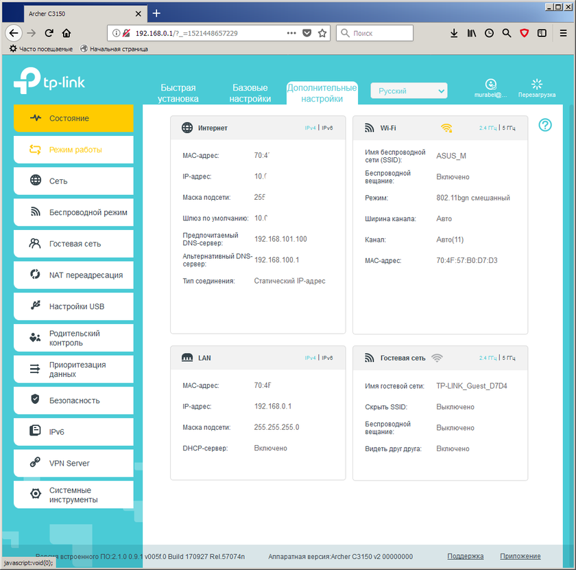Open the Русский language dropdown

[x=409, y=91]
